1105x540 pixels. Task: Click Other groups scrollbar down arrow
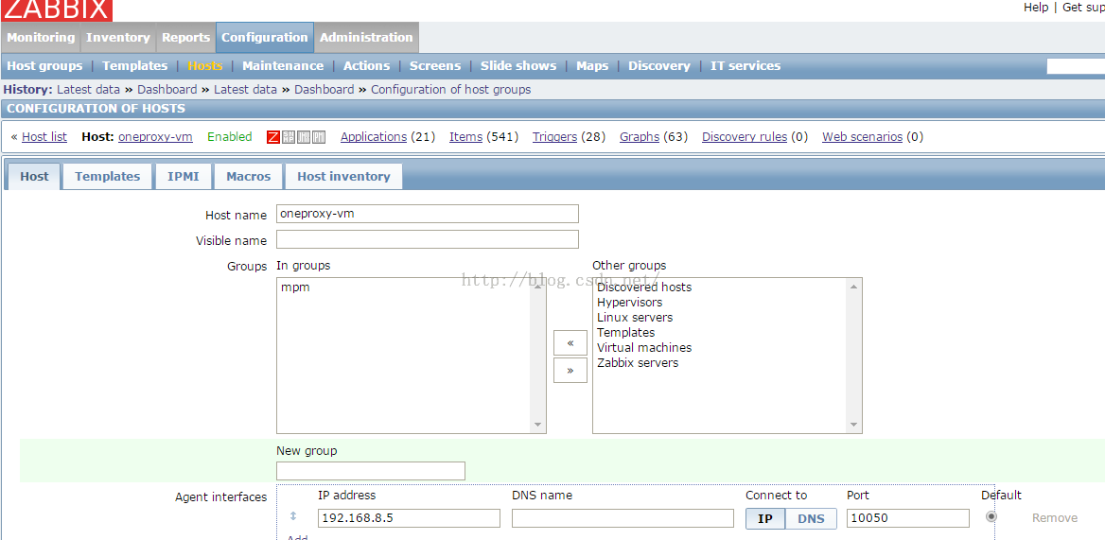point(854,425)
